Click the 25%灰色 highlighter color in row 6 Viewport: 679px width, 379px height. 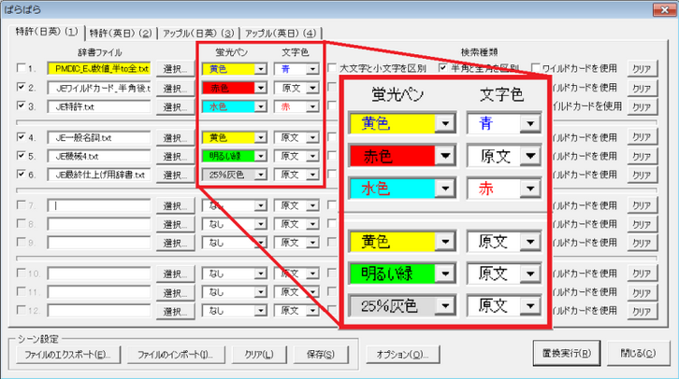point(227,175)
